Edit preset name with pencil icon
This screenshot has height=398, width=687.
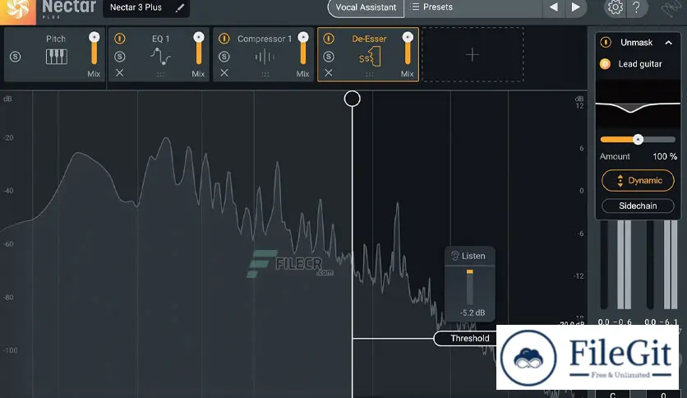(x=180, y=8)
